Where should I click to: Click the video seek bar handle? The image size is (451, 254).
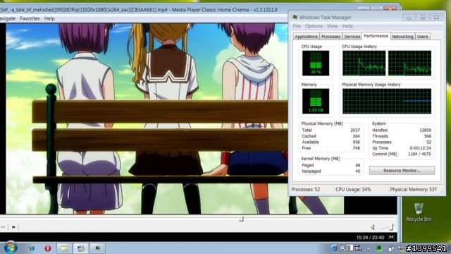pyautogui.click(x=241, y=219)
